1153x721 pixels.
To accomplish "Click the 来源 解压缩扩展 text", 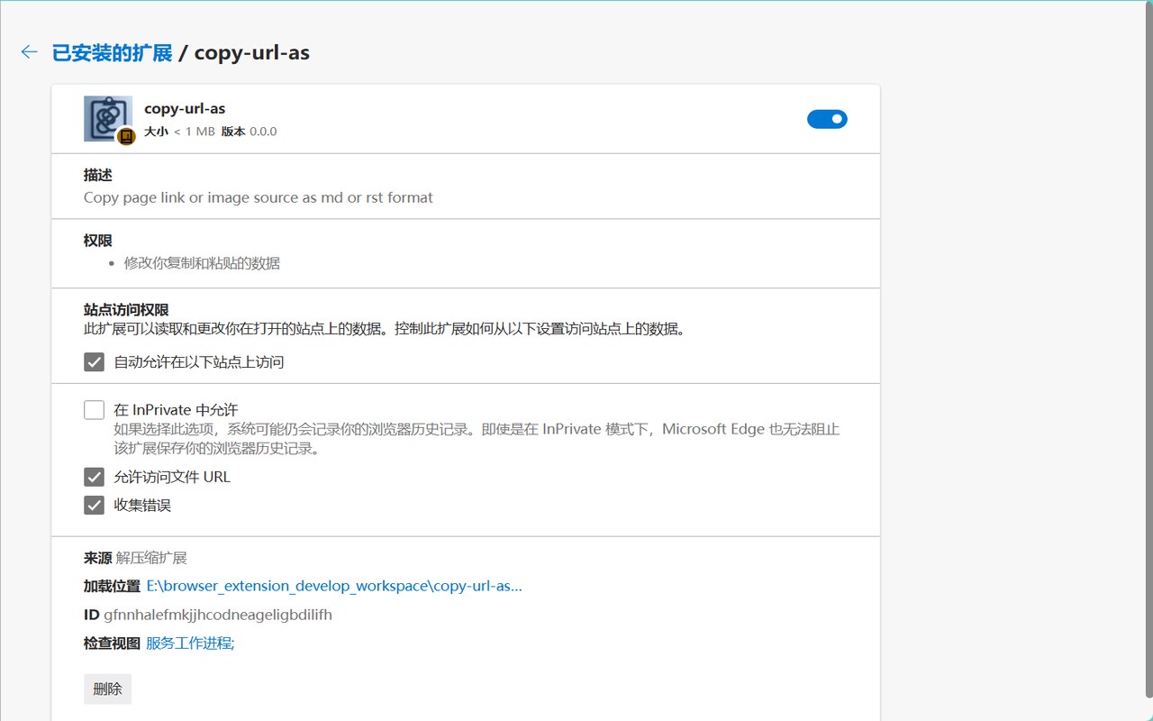I will tap(135, 558).
